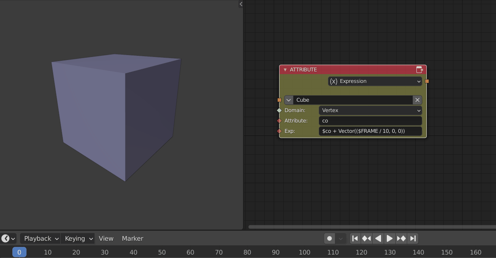Click the current frame 0 marker
This screenshot has height=258, width=496.
pyautogui.click(x=19, y=252)
